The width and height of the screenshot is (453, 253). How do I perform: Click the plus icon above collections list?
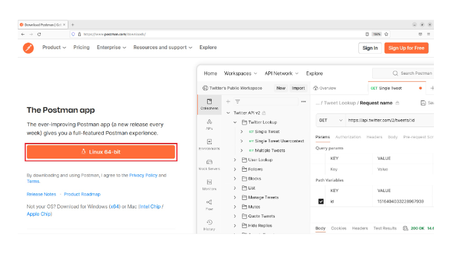(228, 102)
